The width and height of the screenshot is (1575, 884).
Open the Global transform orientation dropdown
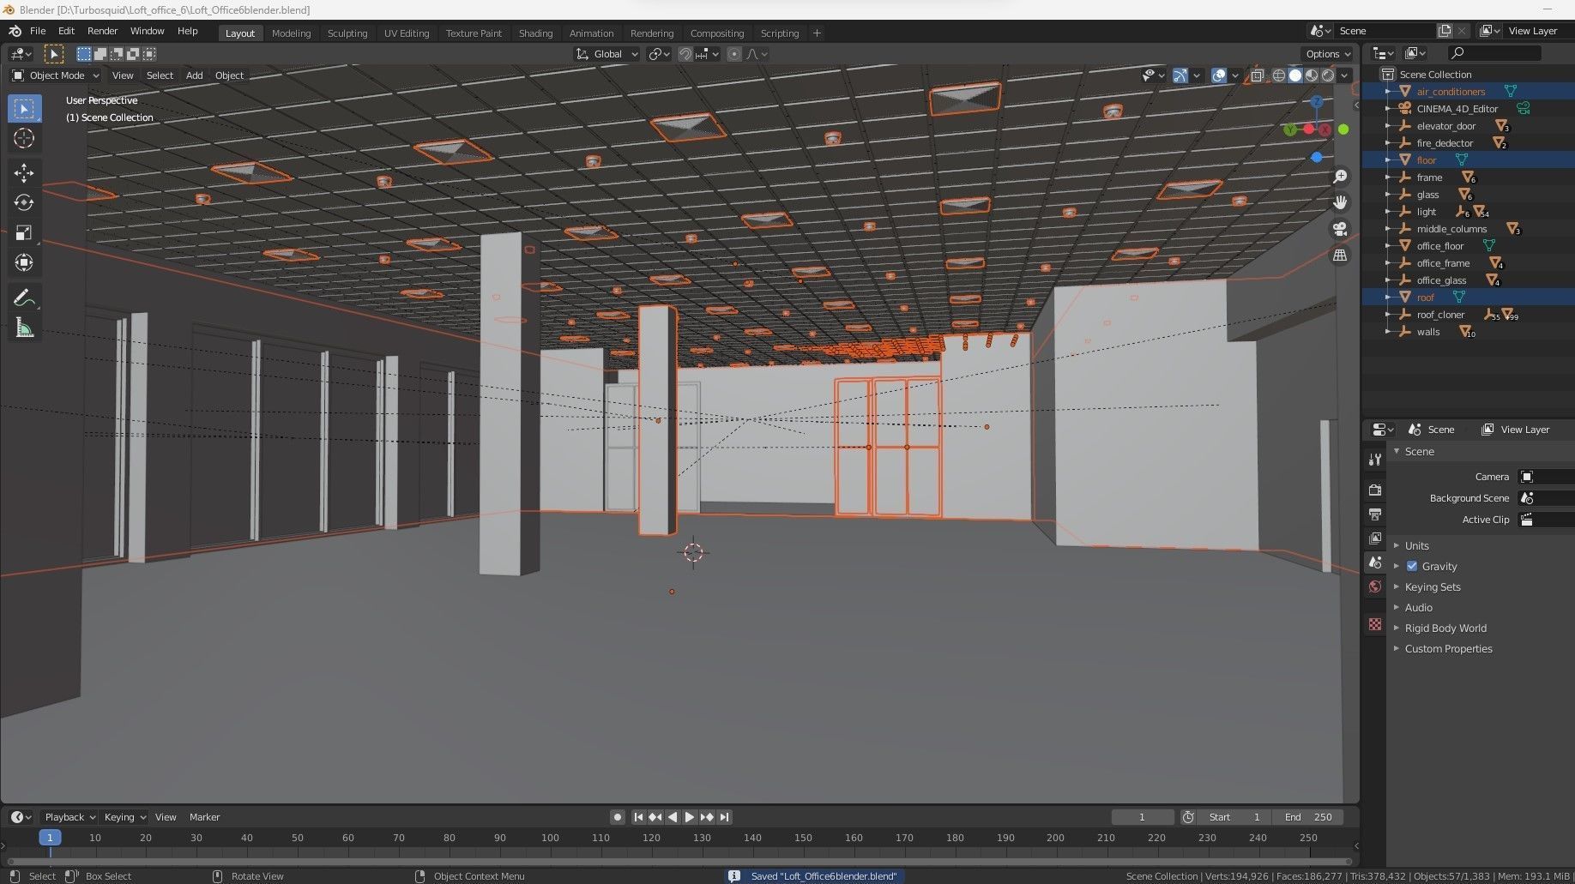(x=607, y=54)
